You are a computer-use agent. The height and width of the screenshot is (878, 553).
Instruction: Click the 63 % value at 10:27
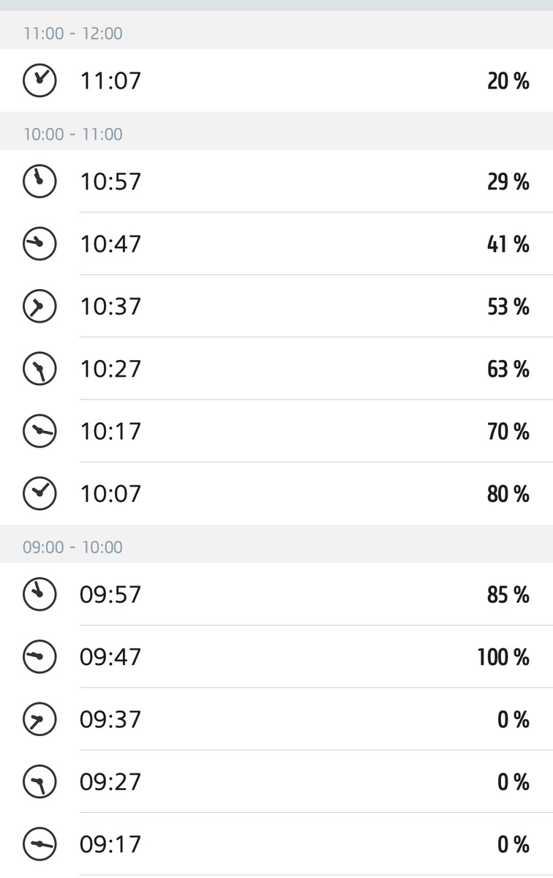[x=508, y=369]
